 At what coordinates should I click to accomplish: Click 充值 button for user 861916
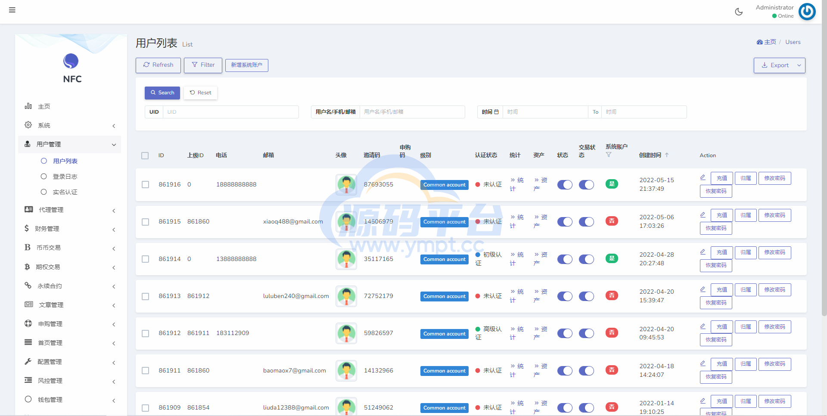pyautogui.click(x=721, y=178)
